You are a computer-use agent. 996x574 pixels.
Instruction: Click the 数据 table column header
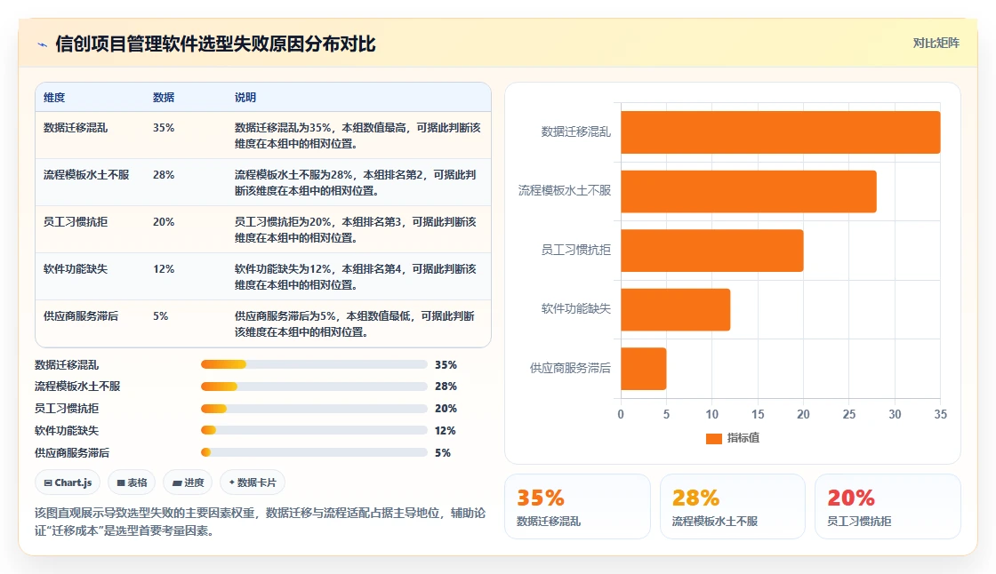(164, 97)
